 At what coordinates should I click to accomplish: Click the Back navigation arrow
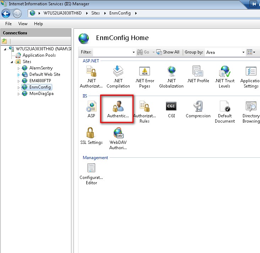[6, 13]
